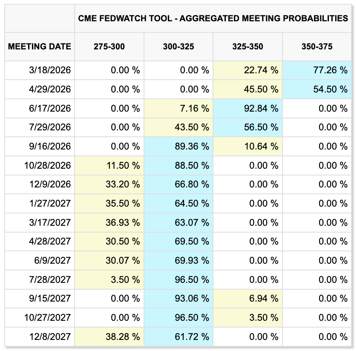Click the 300-325 column header
Screen dimensions: 357x351
pyautogui.click(x=178, y=46)
